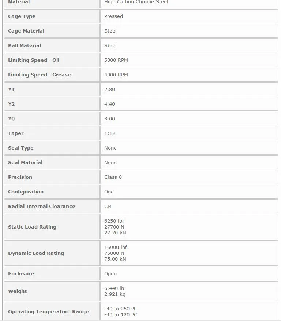Select the Taper value 1:12
The height and width of the screenshot is (321, 281).
click(110, 133)
